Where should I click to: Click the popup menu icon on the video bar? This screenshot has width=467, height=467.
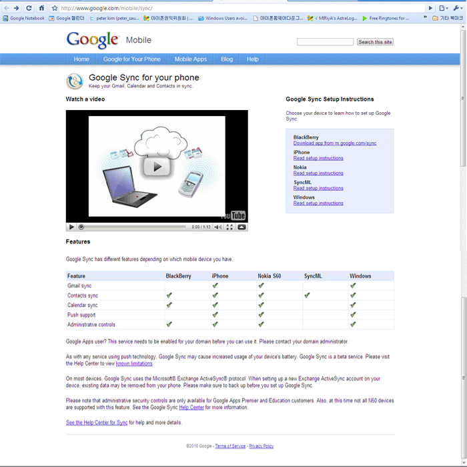(x=242, y=227)
